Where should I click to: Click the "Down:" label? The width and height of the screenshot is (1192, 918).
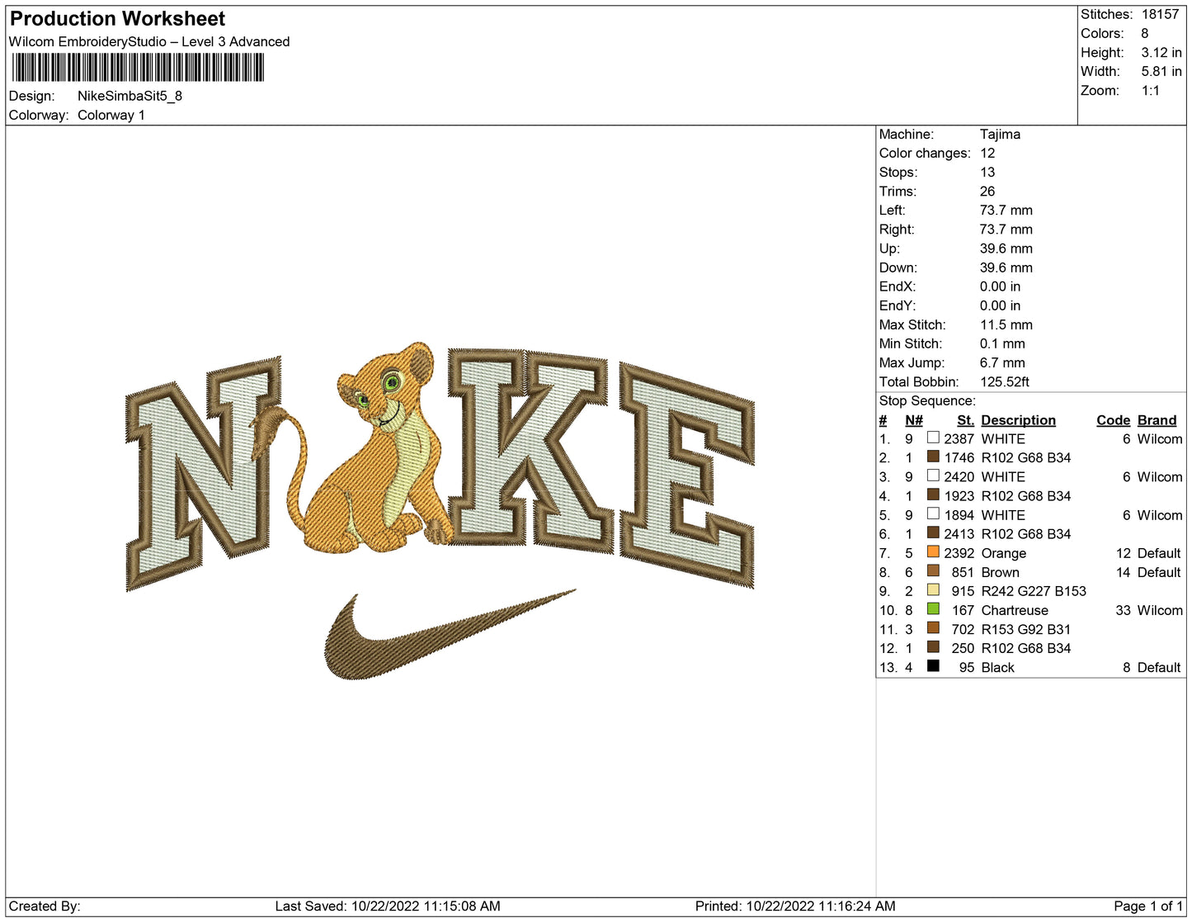click(898, 267)
